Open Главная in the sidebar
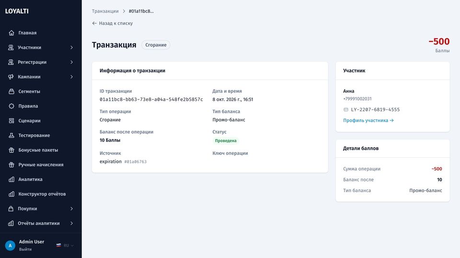The height and width of the screenshot is (258, 460). 41,33
